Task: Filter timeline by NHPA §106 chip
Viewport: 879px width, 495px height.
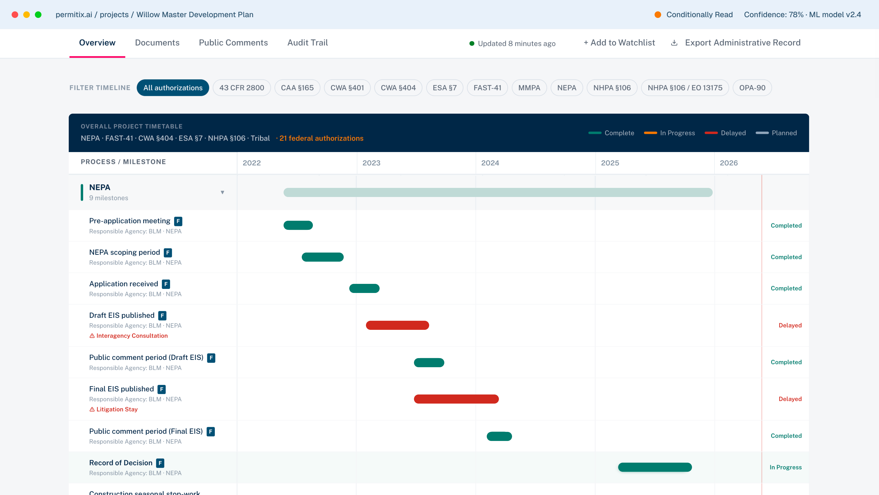Action: coord(612,88)
